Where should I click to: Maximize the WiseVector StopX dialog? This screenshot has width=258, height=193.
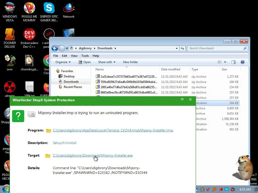click(x=182, y=99)
